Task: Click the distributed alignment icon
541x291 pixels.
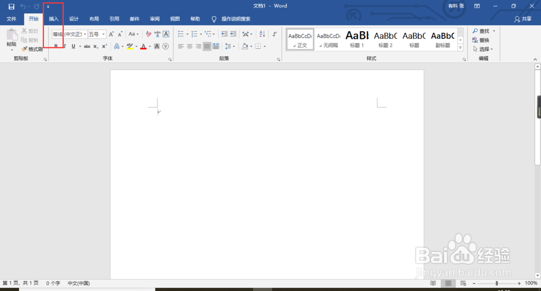Action: pyautogui.click(x=216, y=46)
